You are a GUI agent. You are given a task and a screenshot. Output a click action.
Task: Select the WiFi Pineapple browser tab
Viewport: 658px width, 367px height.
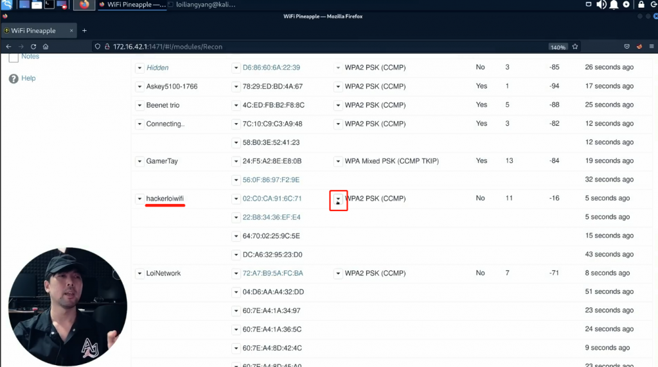click(39, 31)
